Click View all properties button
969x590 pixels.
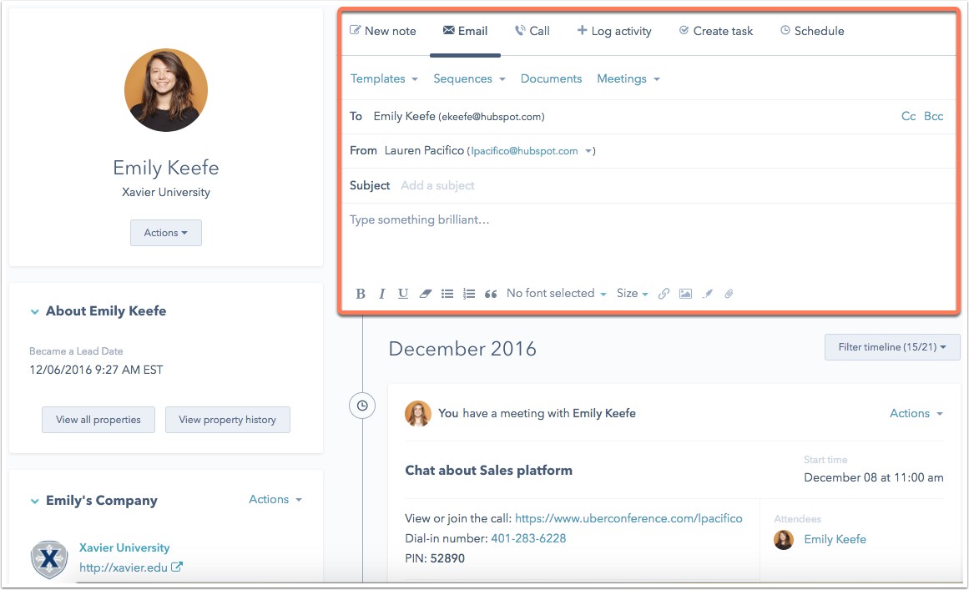coord(98,420)
